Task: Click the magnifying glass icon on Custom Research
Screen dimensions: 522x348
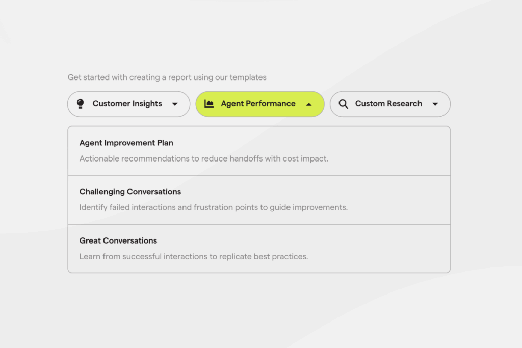Action: point(344,104)
